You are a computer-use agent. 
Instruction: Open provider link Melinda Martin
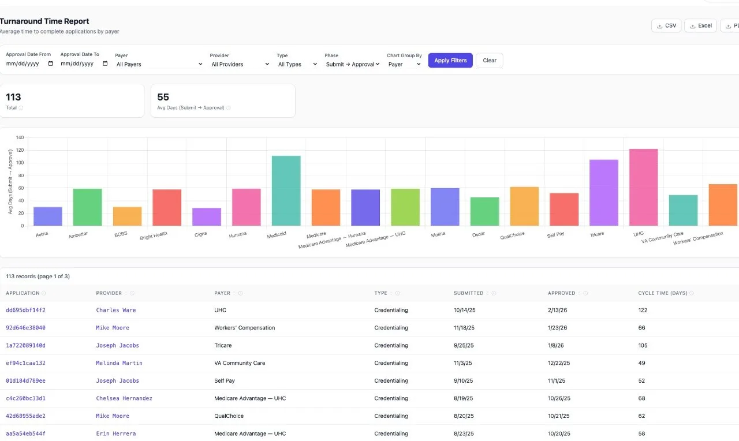pos(119,363)
